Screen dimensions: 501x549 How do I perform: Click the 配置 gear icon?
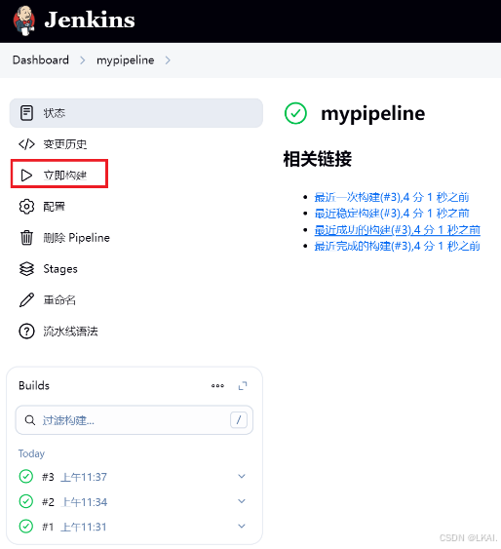[x=26, y=207]
